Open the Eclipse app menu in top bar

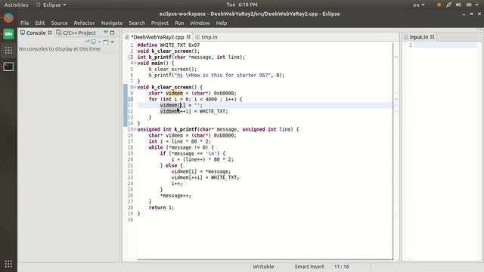pos(51,5)
